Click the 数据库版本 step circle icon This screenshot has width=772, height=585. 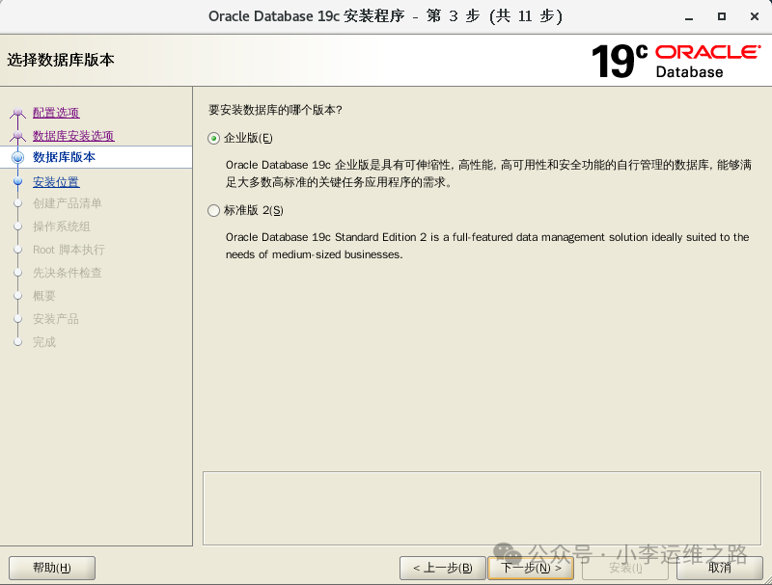(17, 157)
